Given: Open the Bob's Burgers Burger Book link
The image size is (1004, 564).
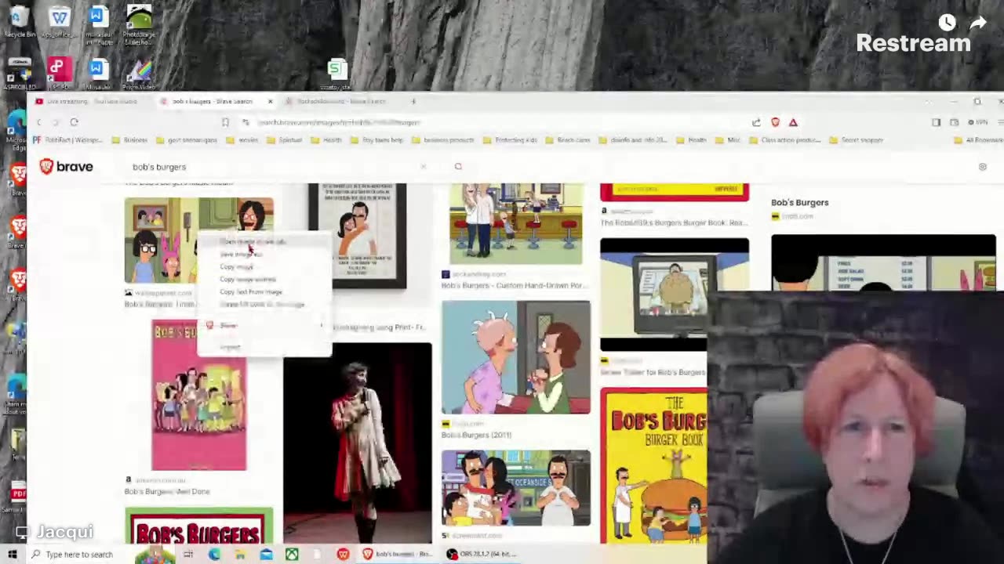Looking at the screenshot, I should 674,222.
